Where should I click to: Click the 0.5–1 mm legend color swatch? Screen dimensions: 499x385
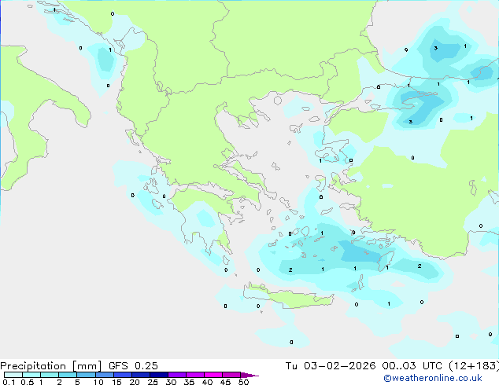(x=31, y=375)
